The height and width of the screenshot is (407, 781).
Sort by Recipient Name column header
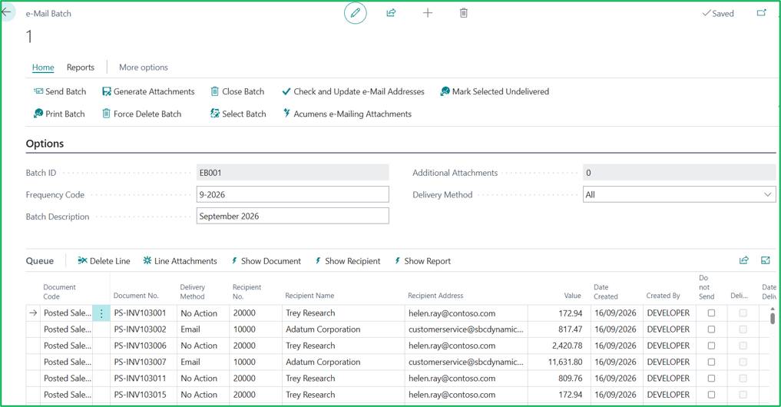(309, 296)
